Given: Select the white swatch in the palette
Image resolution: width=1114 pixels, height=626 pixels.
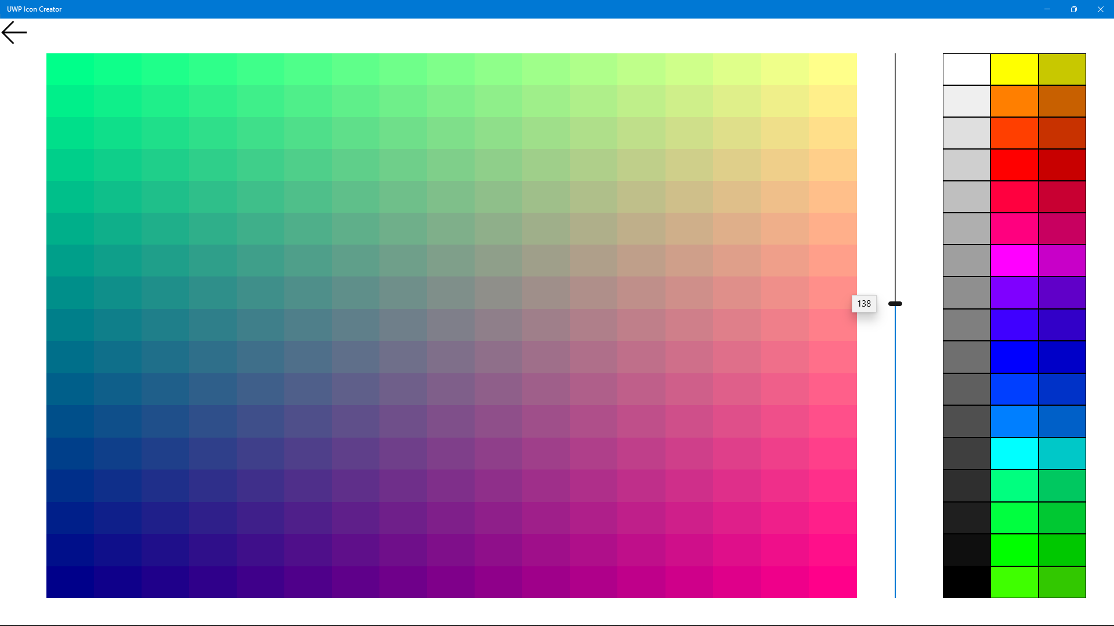Looking at the screenshot, I should 967,70.
